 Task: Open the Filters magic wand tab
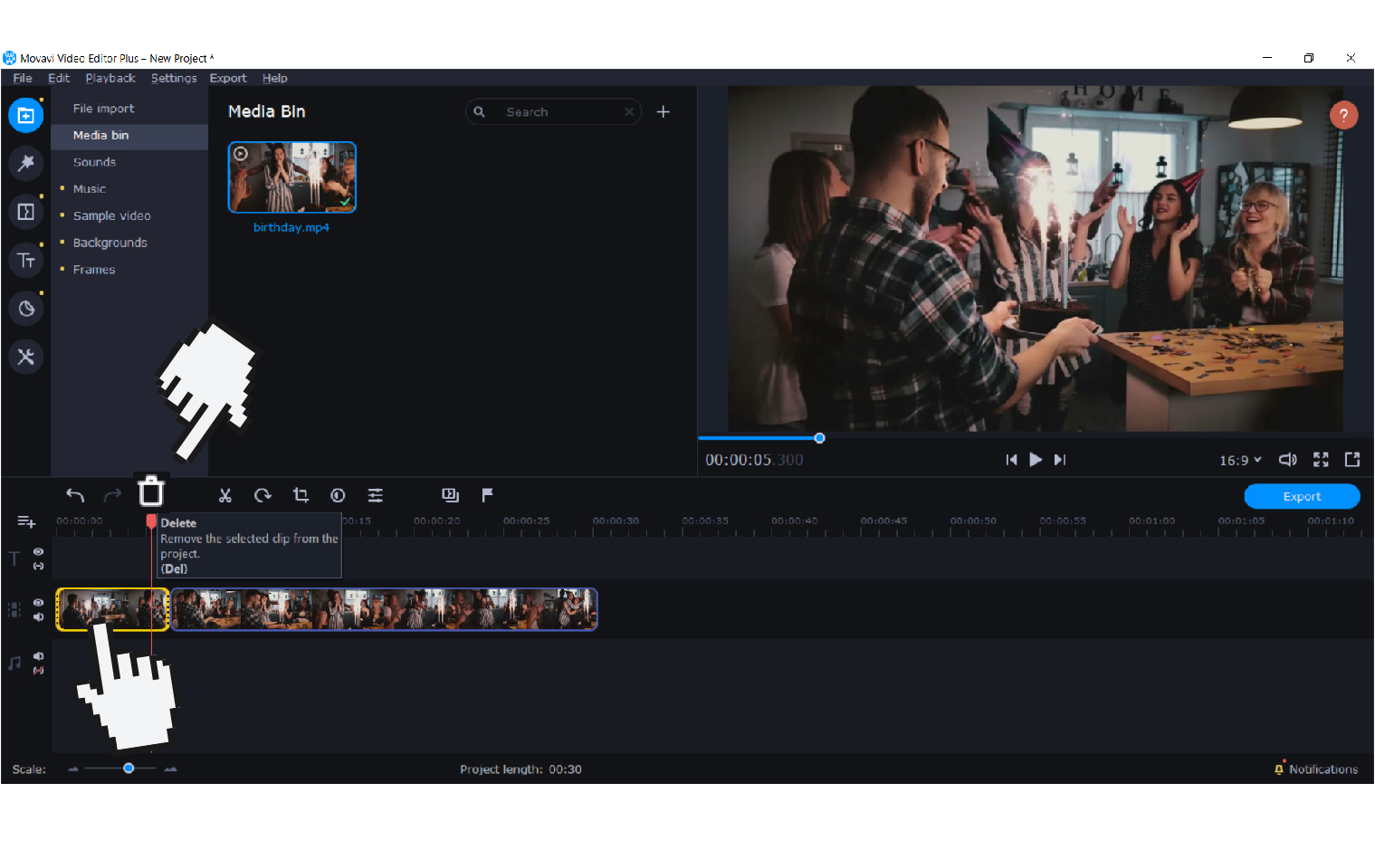(25, 163)
